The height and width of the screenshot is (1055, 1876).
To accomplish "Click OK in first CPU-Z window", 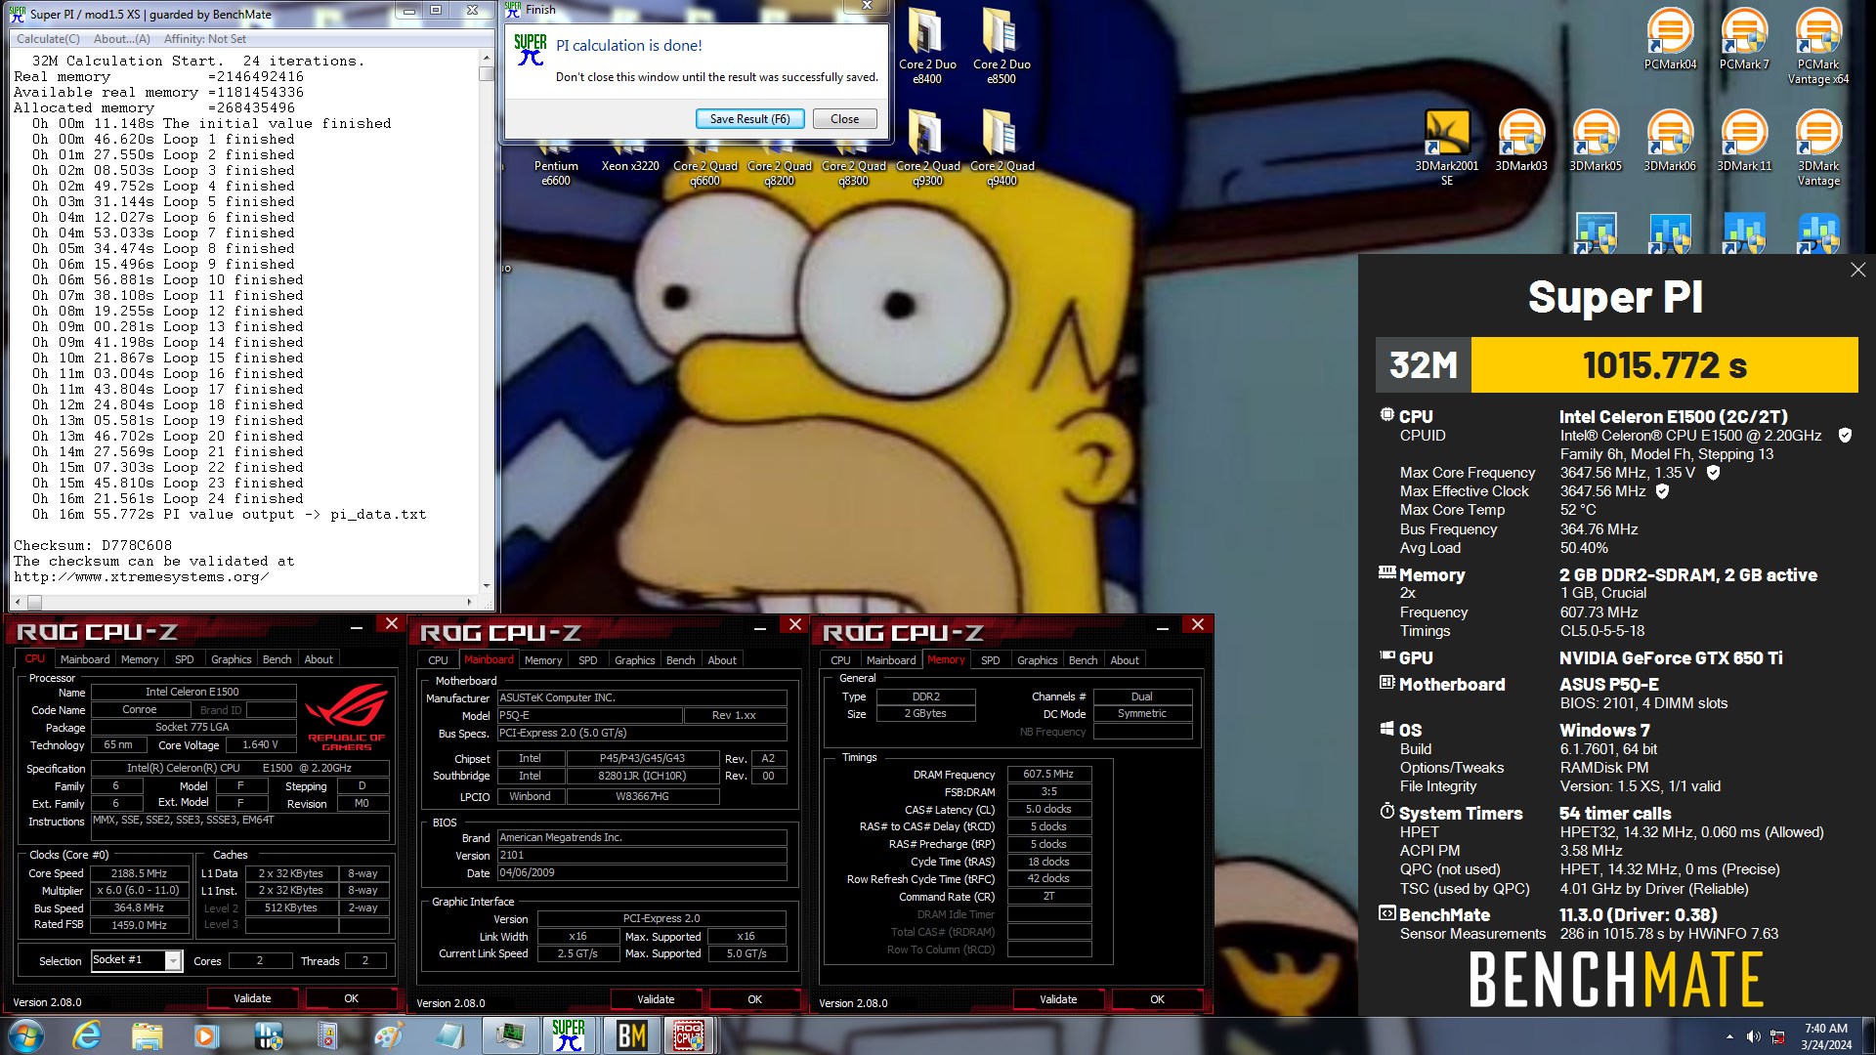I will click(x=352, y=998).
